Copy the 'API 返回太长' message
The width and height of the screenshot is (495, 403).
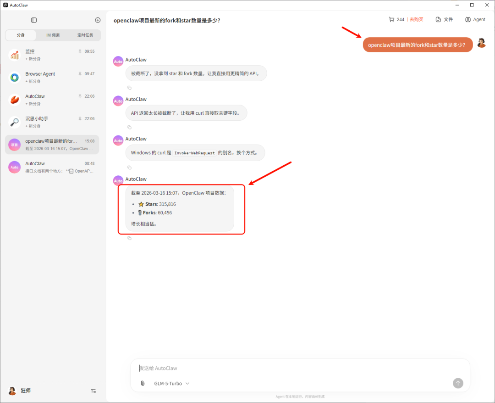point(129,128)
